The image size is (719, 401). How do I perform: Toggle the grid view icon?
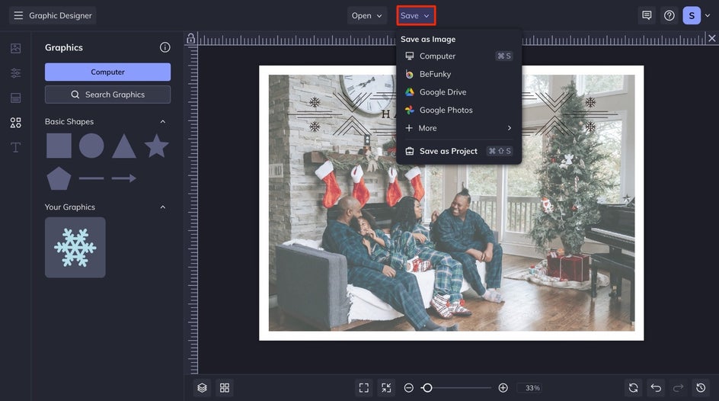[x=225, y=388]
